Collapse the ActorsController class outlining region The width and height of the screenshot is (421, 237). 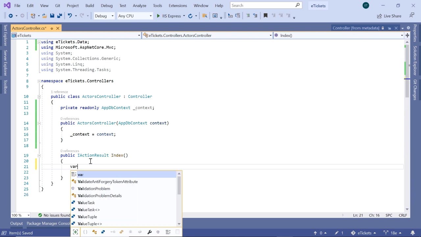[x=39, y=96]
